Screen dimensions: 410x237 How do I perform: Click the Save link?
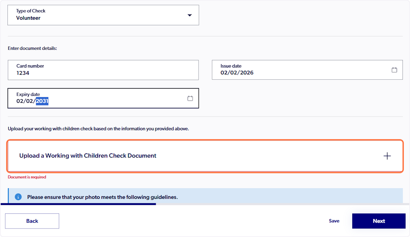(334, 221)
